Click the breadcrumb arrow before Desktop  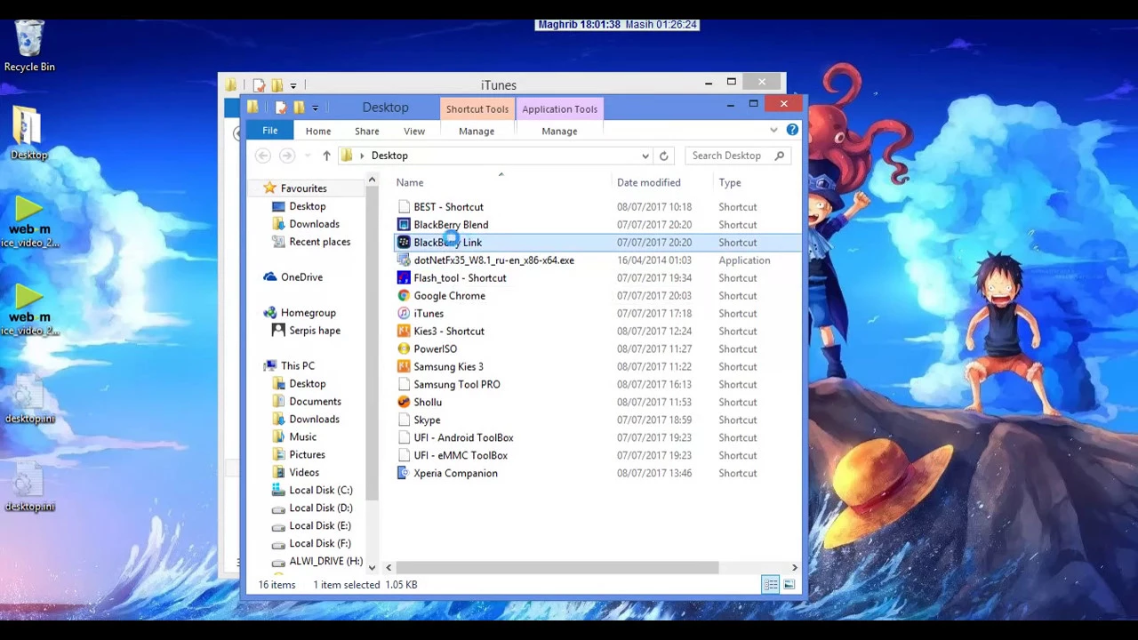tap(362, 156)
